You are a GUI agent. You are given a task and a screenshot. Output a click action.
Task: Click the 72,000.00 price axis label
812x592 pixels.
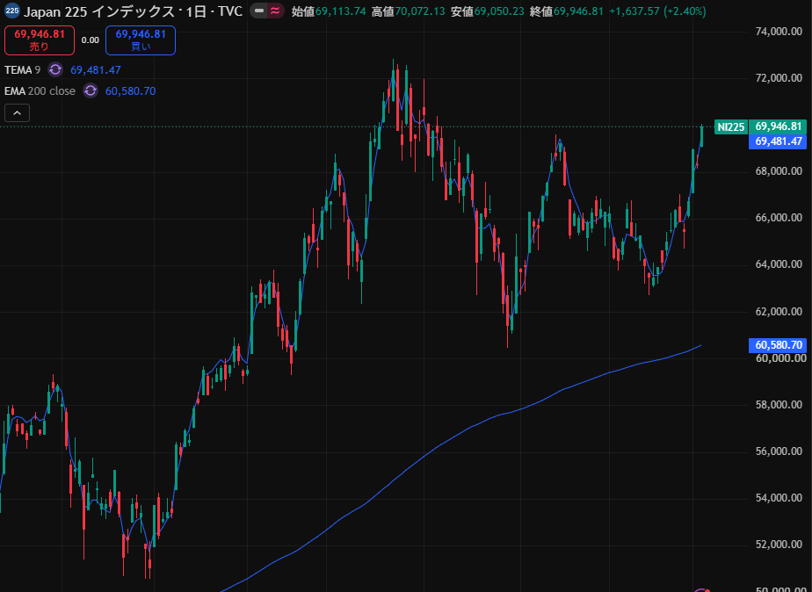click(x=779, y=78)
